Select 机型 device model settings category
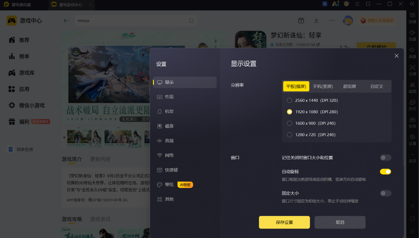The width and height of the screenshot is (419, 238). click(x=185, y=111)
